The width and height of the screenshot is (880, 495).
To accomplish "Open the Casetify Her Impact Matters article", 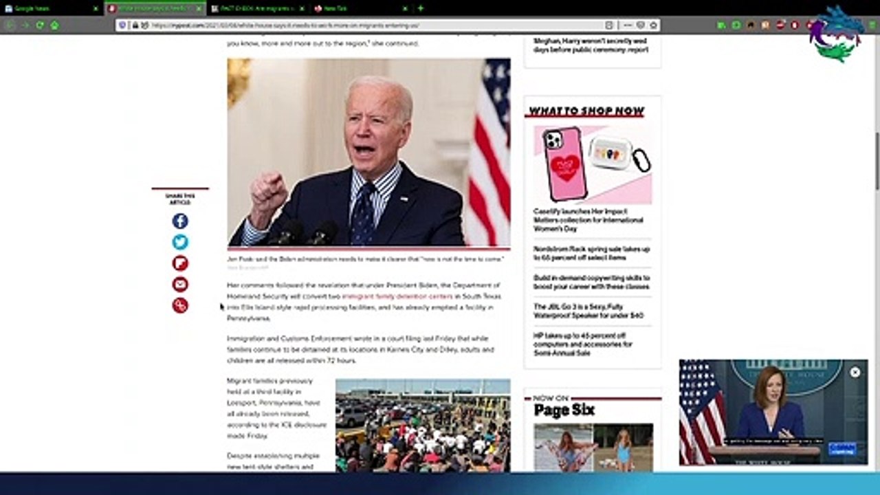I will (x=588, y=220).
